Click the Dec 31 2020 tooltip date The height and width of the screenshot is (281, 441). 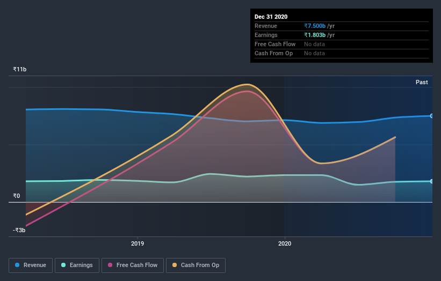(271, 17)
